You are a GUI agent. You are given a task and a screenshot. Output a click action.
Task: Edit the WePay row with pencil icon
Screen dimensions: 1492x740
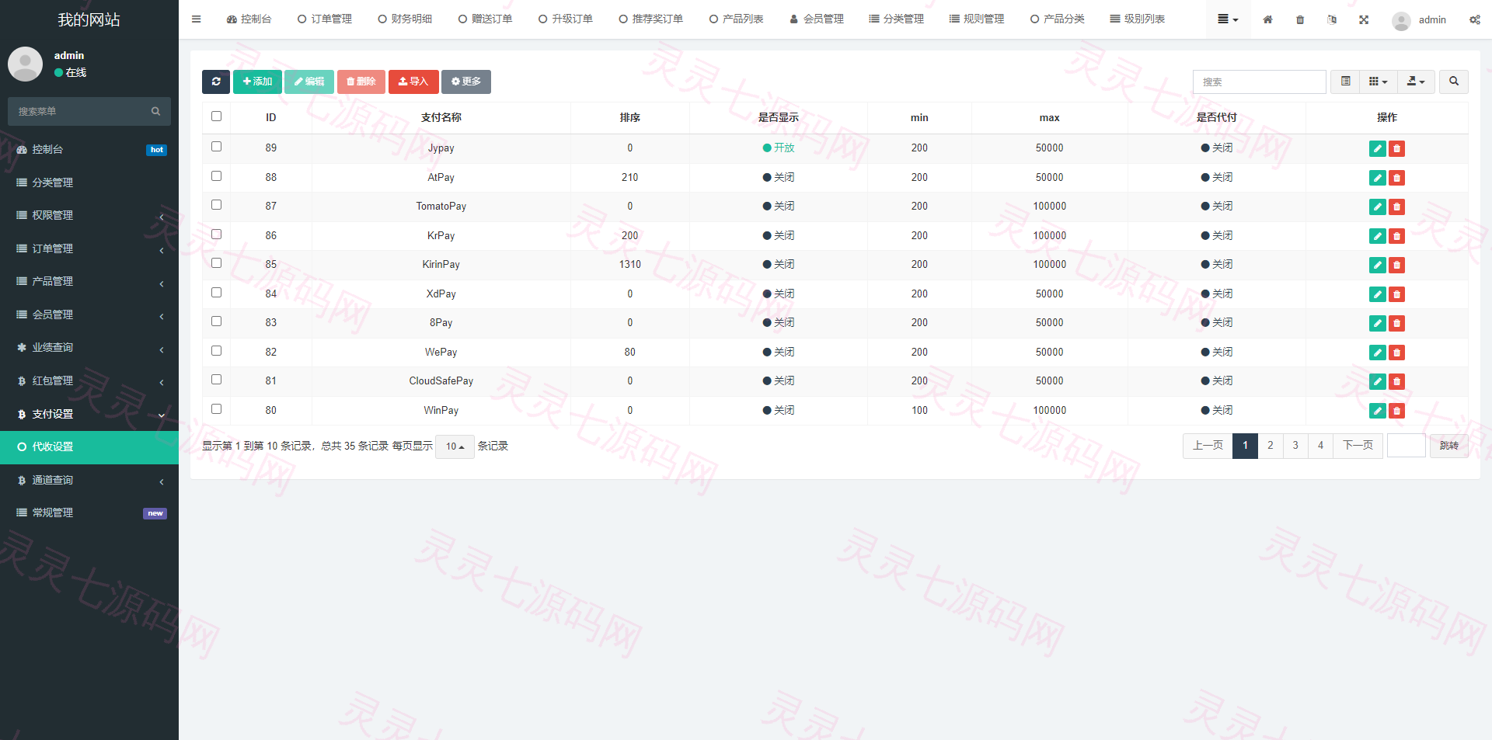point(1378,353)
